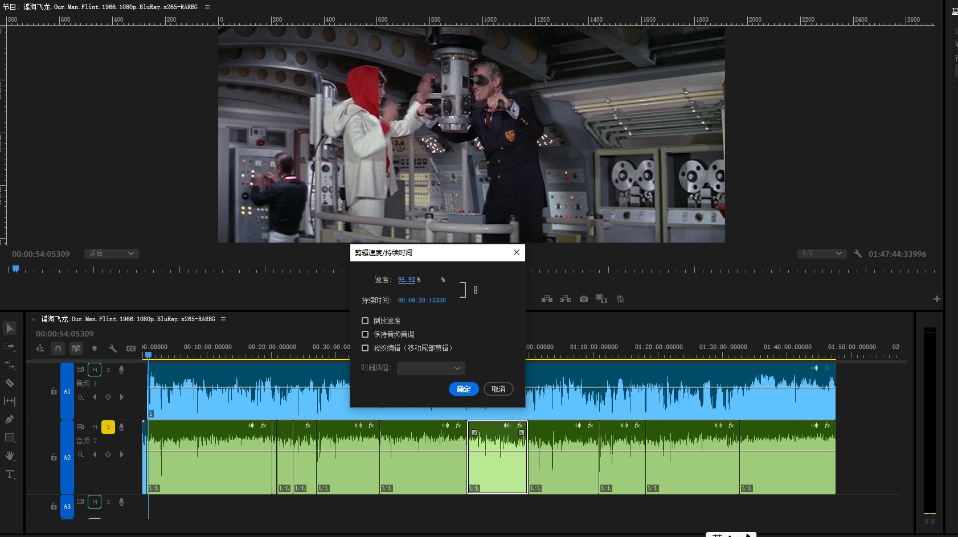Screen dimensions: 958x537
Task: Enable the 倒放速度 checkbox
Action: point(365,321)
